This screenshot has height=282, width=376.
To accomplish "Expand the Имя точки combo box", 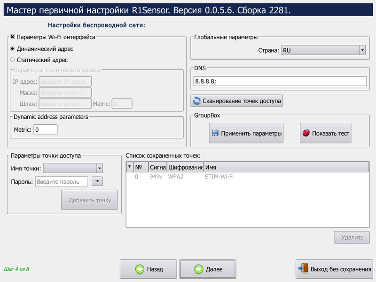I will [x=99, y=169].
